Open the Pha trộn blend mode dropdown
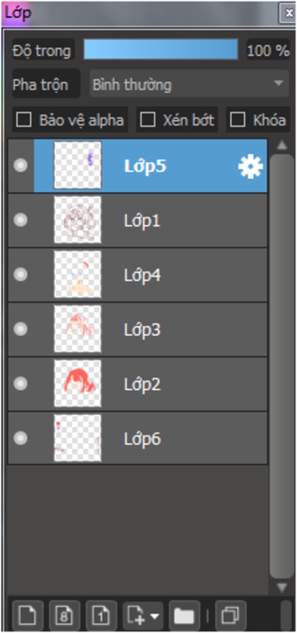 (x=189, y=84)
